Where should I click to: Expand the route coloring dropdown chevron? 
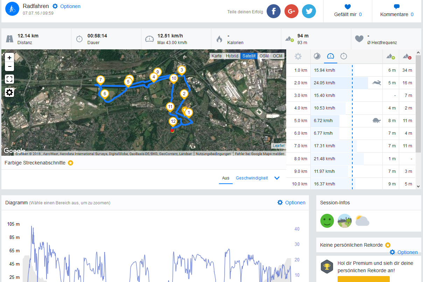(x=277, y=178)
